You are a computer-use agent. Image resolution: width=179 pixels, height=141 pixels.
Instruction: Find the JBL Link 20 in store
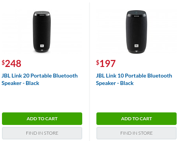coord(42,133)
